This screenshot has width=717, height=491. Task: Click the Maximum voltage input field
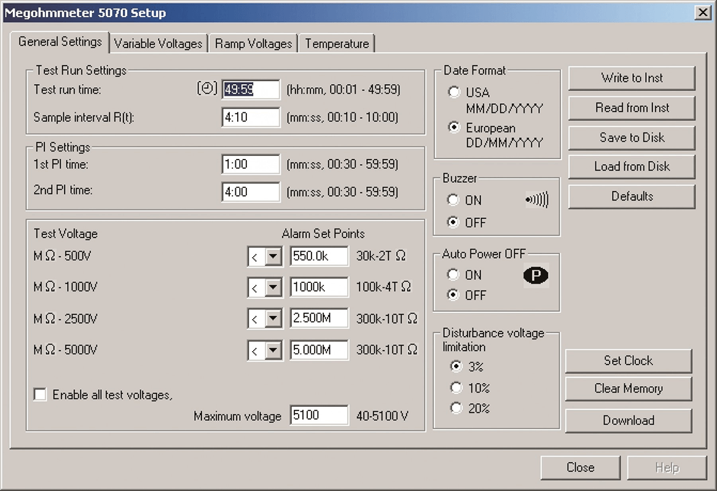[319, 416]
